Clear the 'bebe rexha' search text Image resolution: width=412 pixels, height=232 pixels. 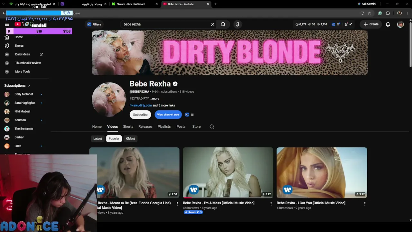coord(213,24)
